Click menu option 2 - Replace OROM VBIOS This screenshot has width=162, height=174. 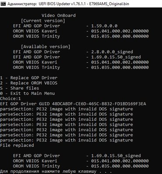coord(29,83)
